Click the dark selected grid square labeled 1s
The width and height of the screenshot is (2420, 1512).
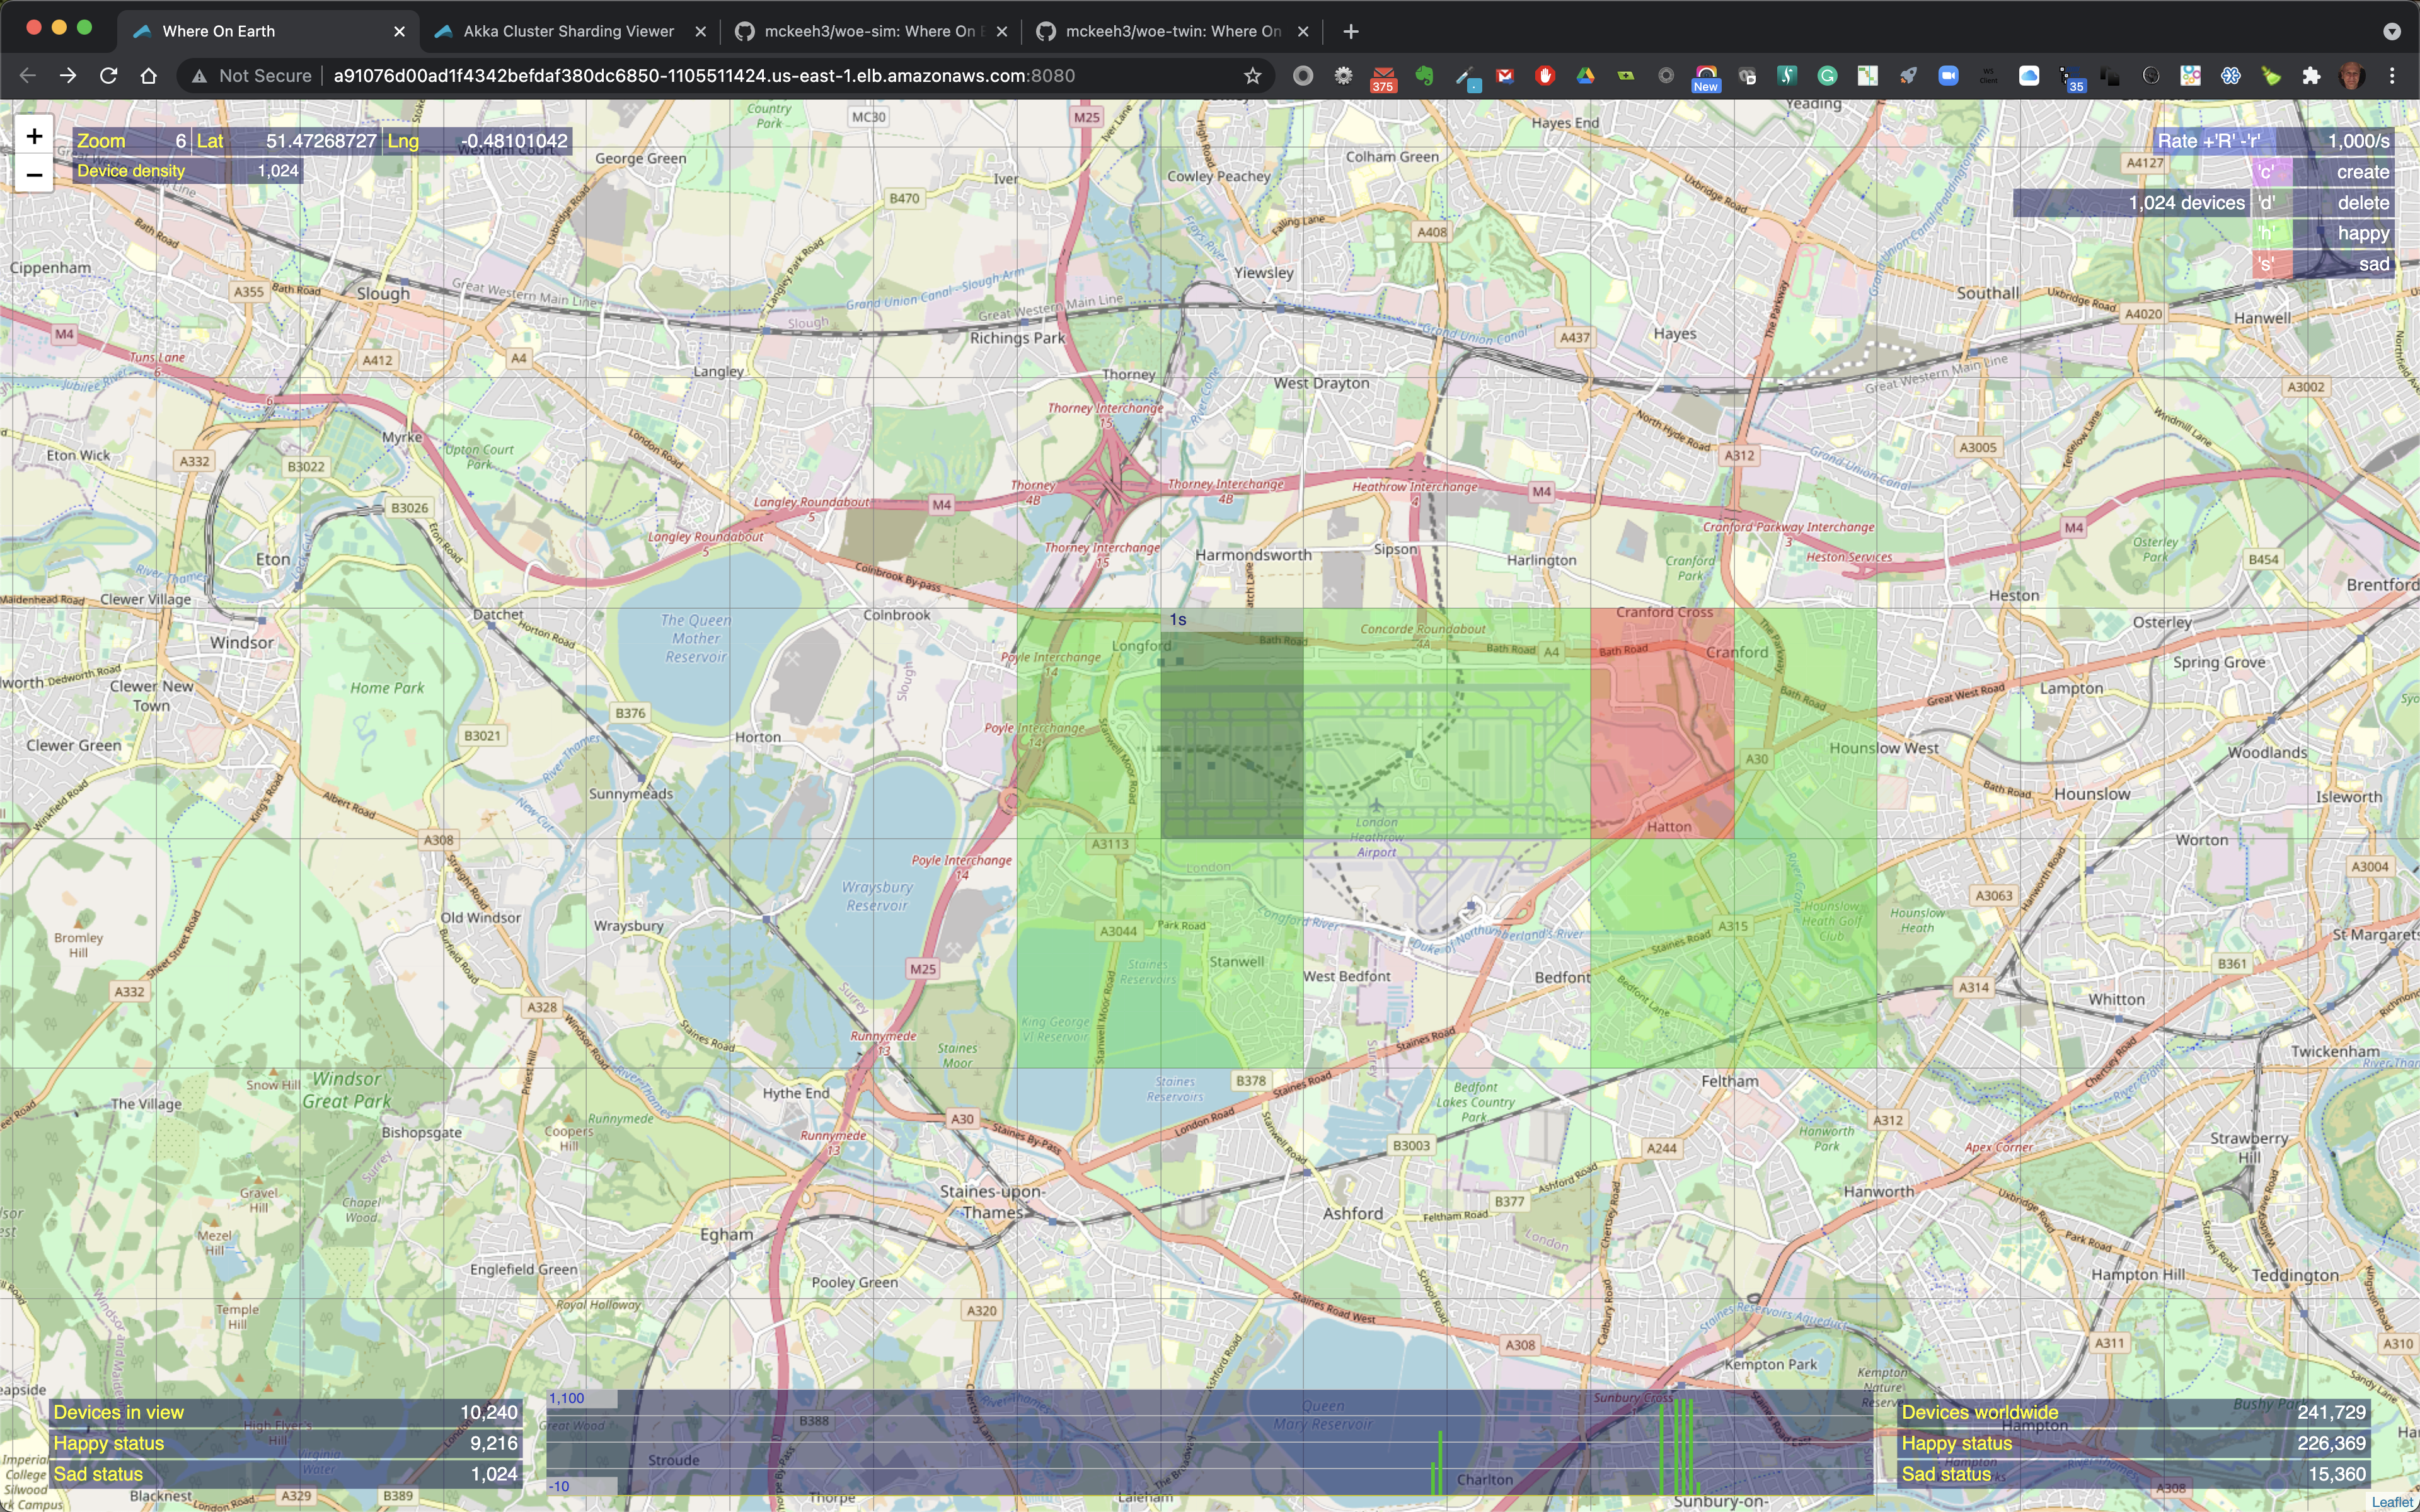1232,723
